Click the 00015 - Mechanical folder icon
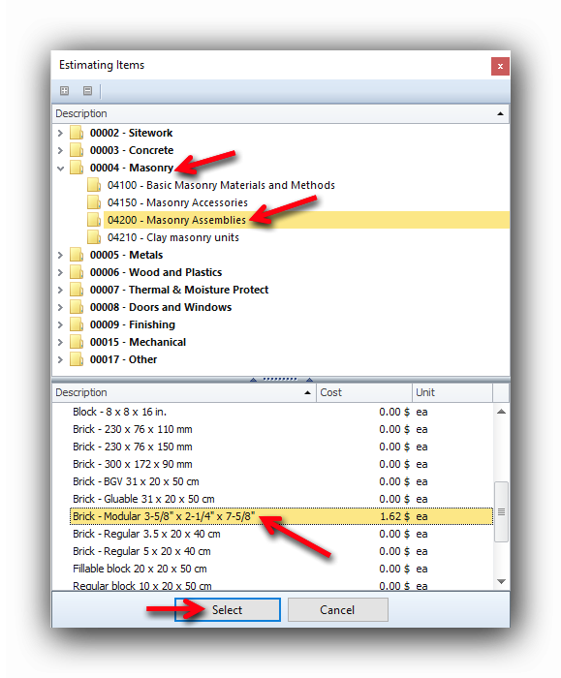This screenshot has width=561, height=678. (x=77, y=342)
